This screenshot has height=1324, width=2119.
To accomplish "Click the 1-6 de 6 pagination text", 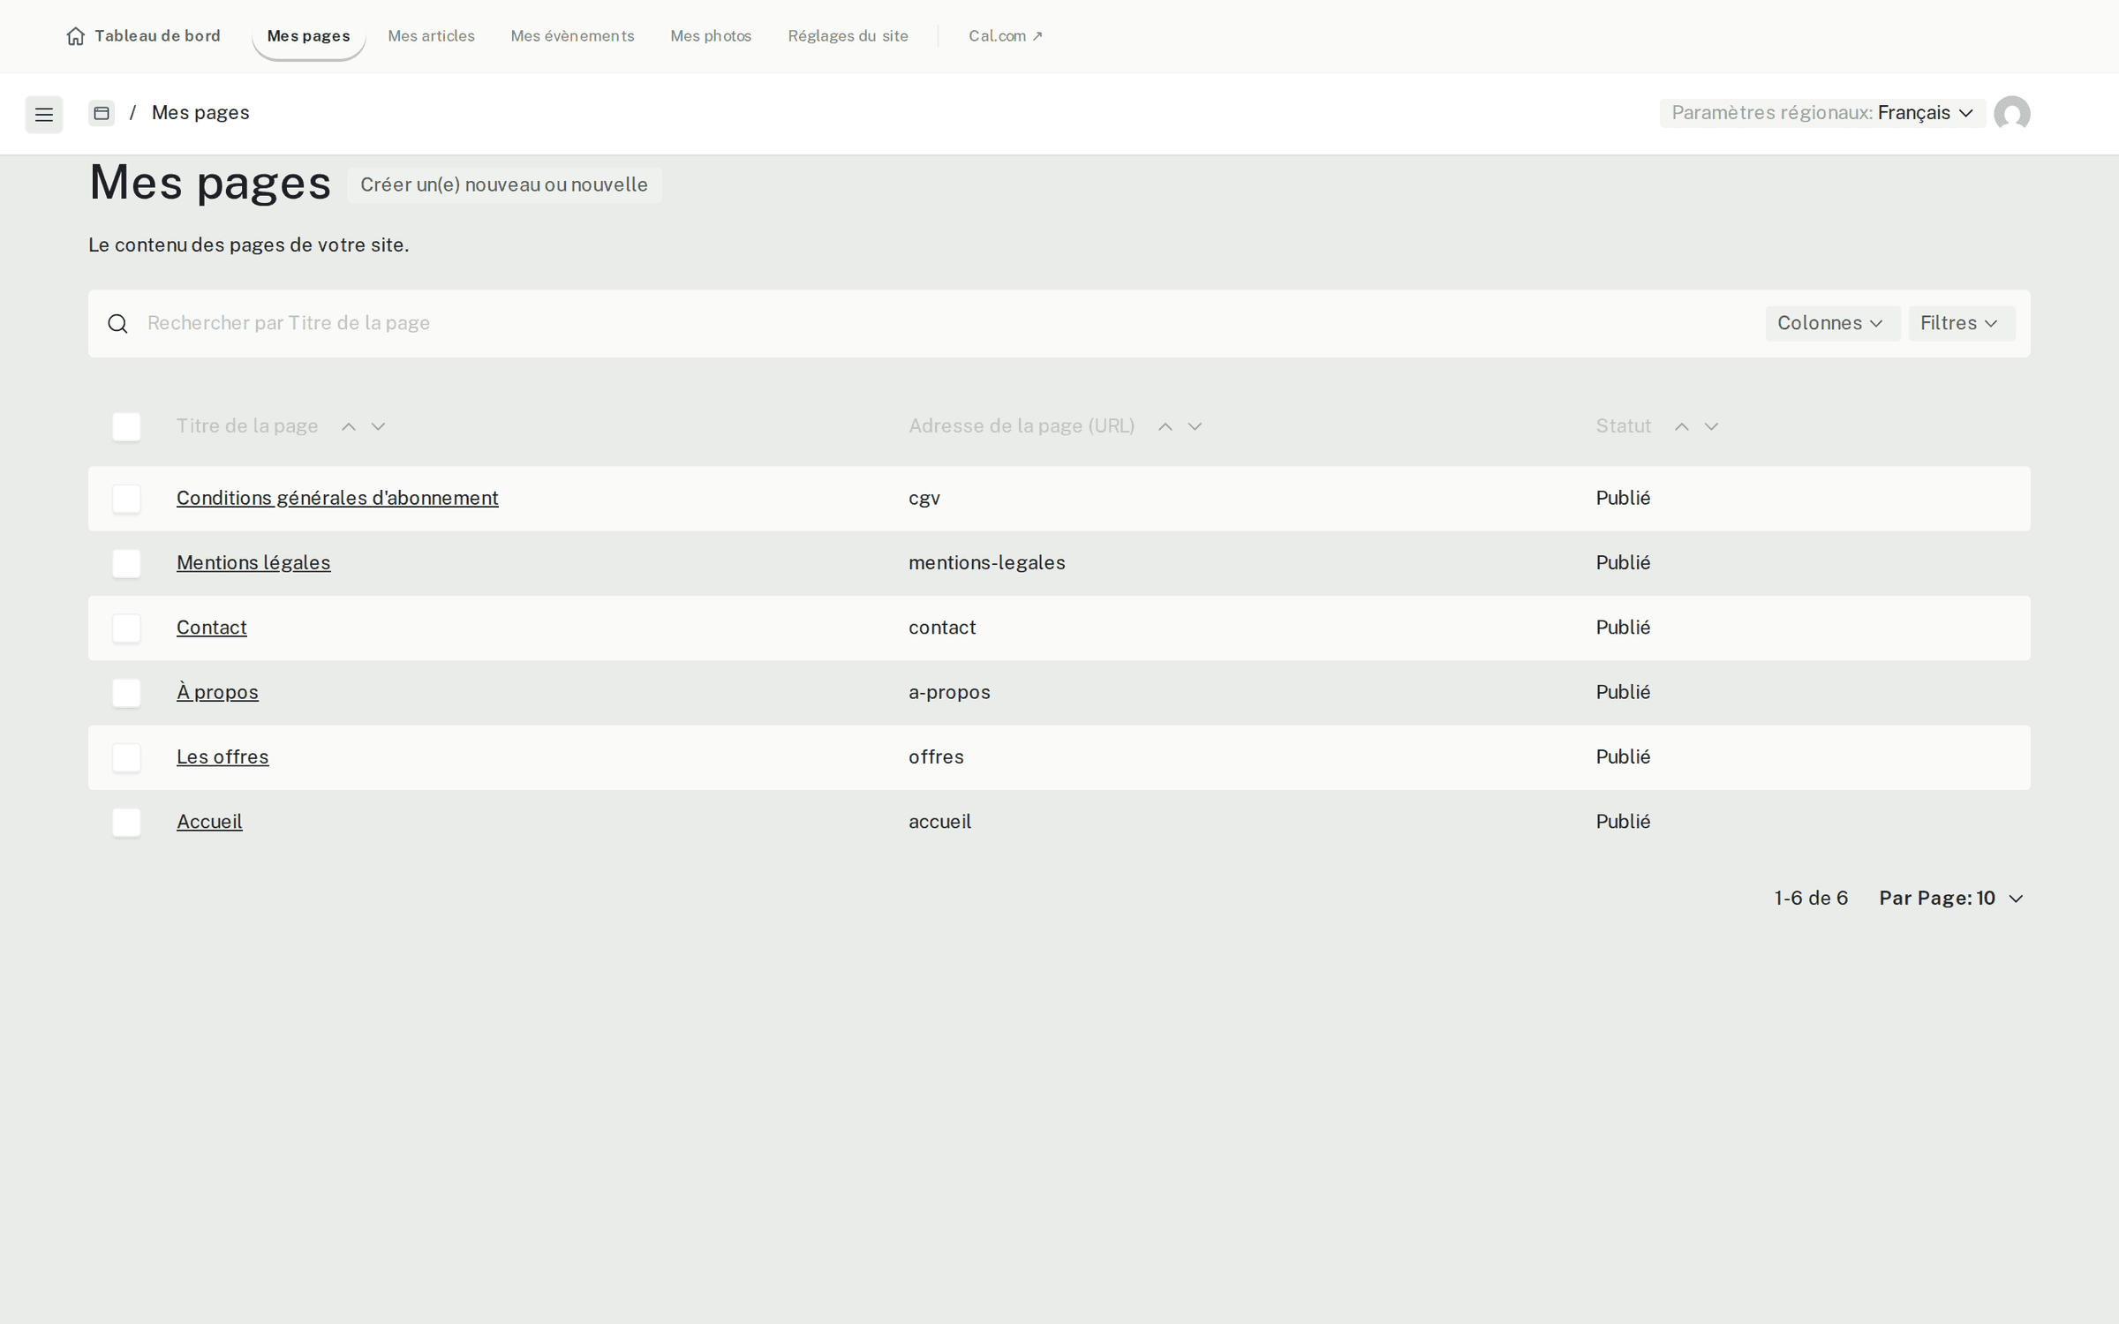I will pos(1811,898).
